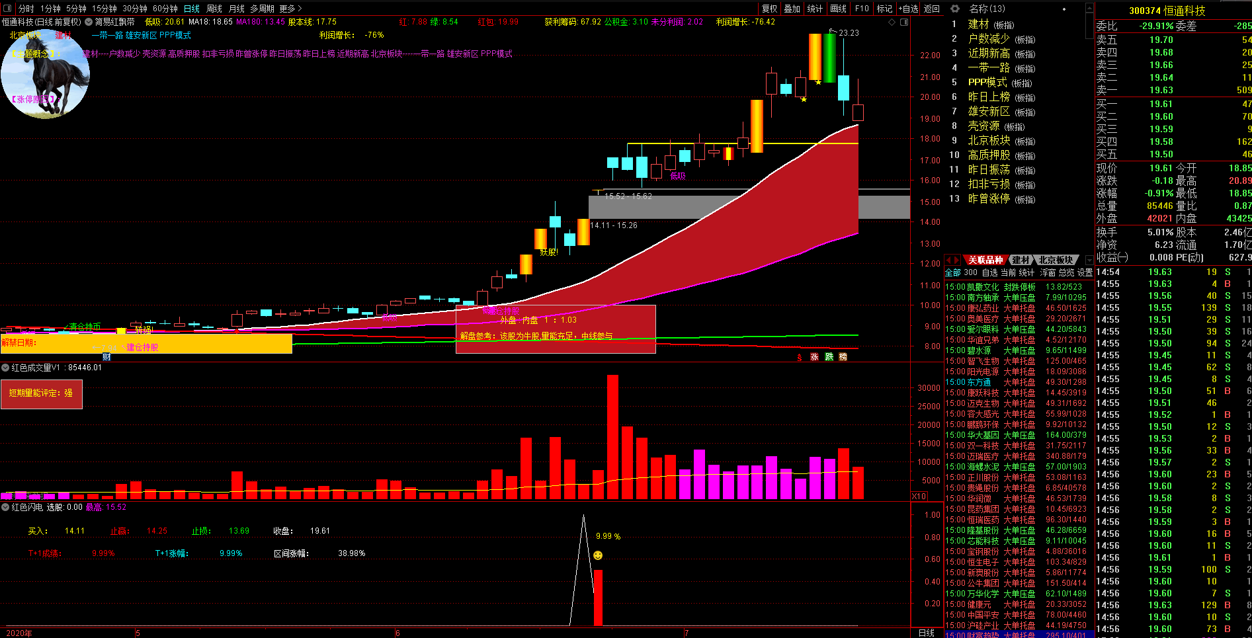Viewport: 1252px width, 638px height.
Task: Switch to the 周线 weekly chart tab
Action: point(214,9)
